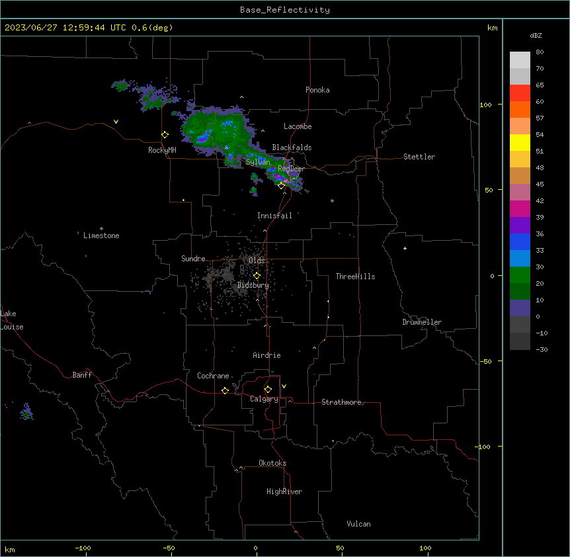The height and width of the screenshot is (557, 570).
Task: Click the Okotoks label
Action: (272, 463)
